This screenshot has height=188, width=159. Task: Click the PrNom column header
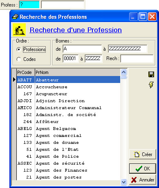[78, 72]
